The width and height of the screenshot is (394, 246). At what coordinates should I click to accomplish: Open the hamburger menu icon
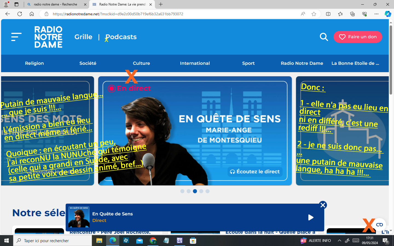pos(16,37)
